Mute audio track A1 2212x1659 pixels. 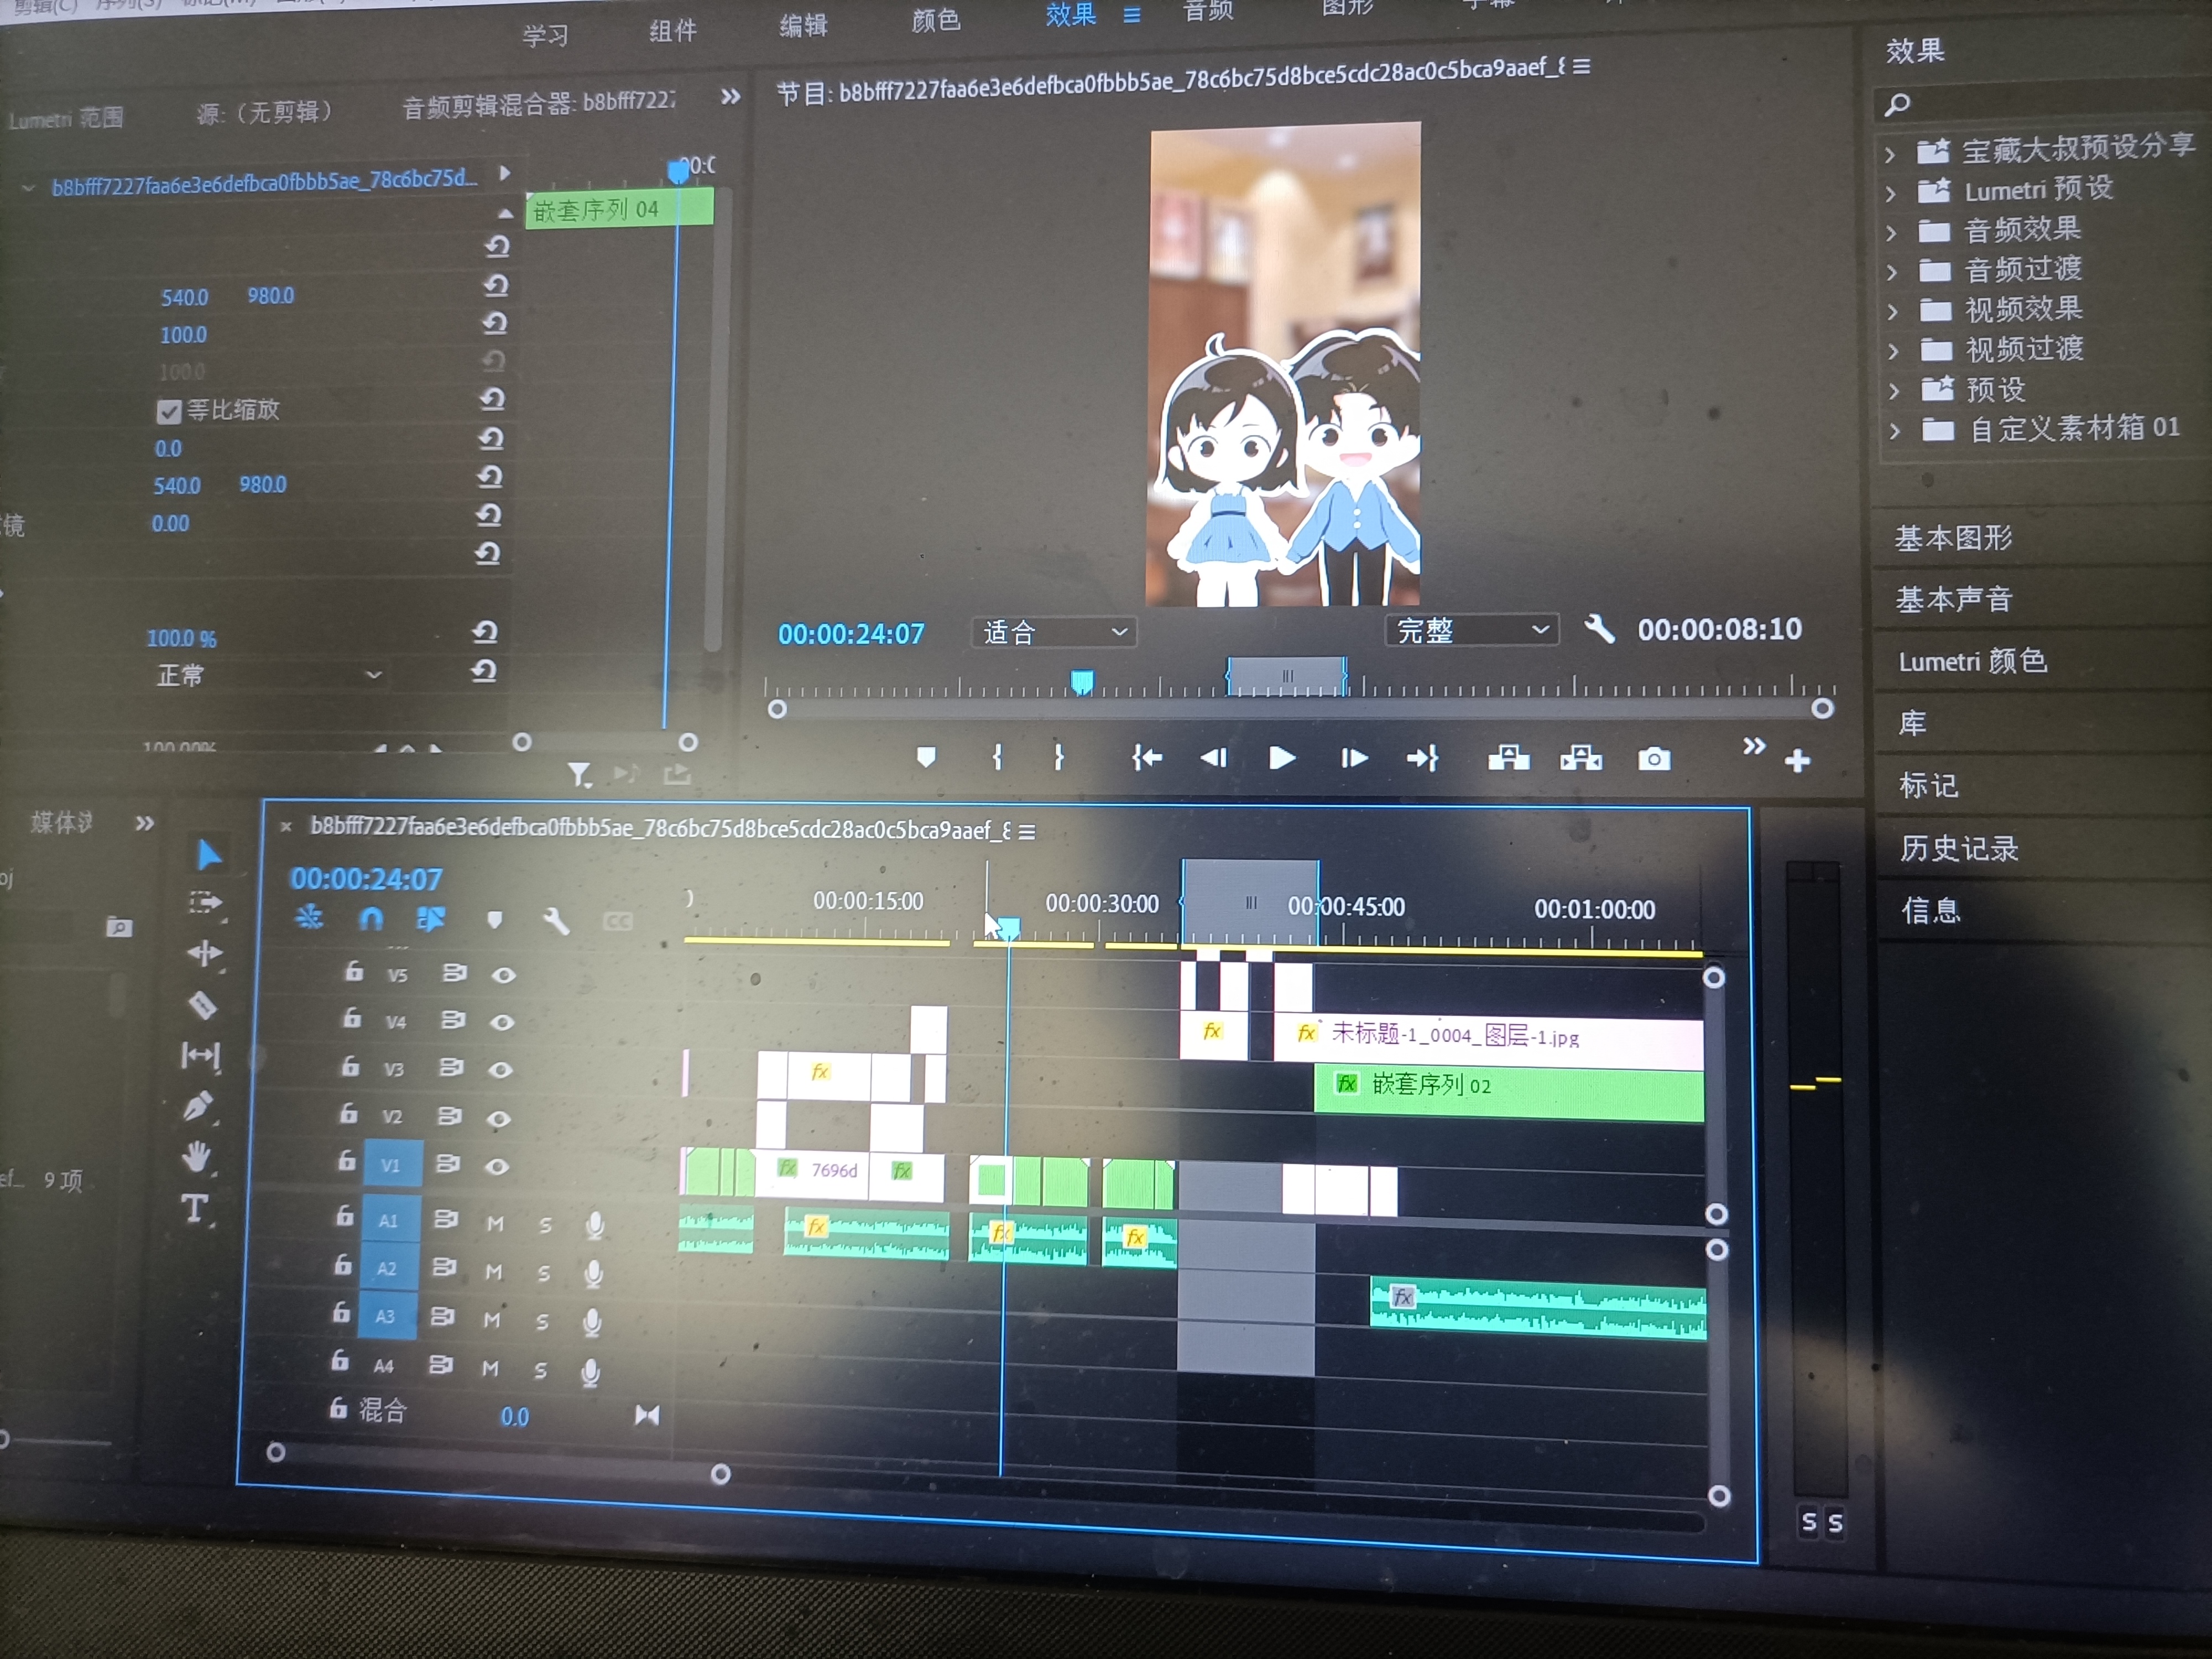[495, 1223]
